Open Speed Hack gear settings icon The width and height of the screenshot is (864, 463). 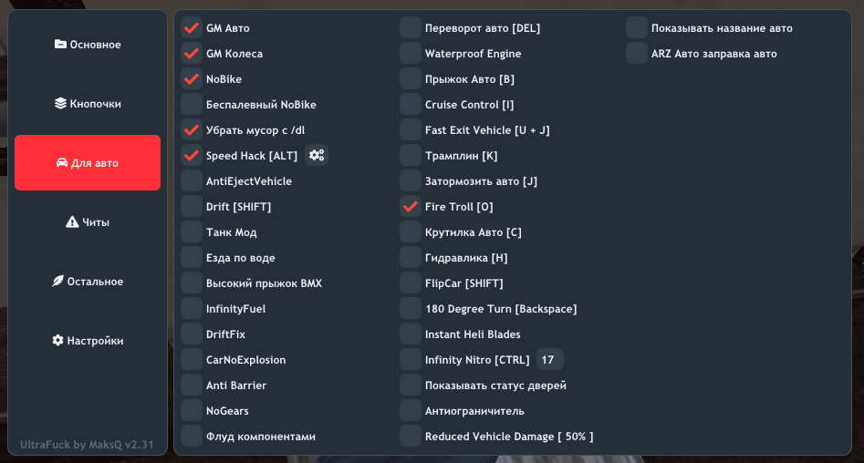coord(317,156)
